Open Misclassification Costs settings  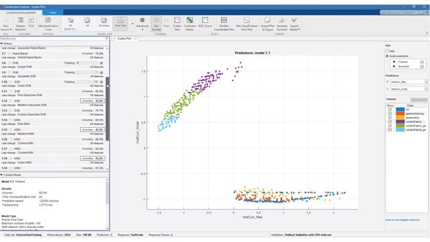[48, 24]
